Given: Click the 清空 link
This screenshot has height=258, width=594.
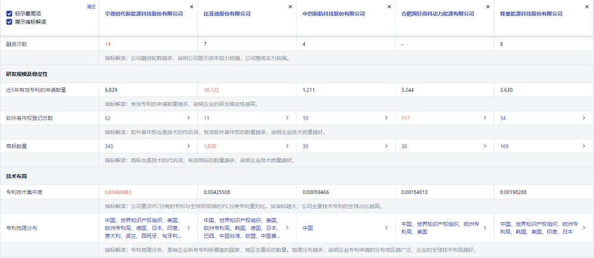Looking at the screenshot, I should (x=90, y=7).
